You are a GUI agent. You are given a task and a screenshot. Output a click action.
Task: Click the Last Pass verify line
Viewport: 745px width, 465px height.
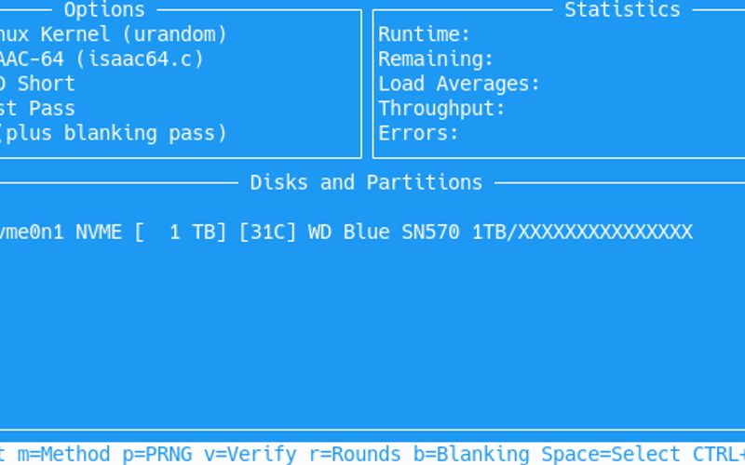point(37,108)
